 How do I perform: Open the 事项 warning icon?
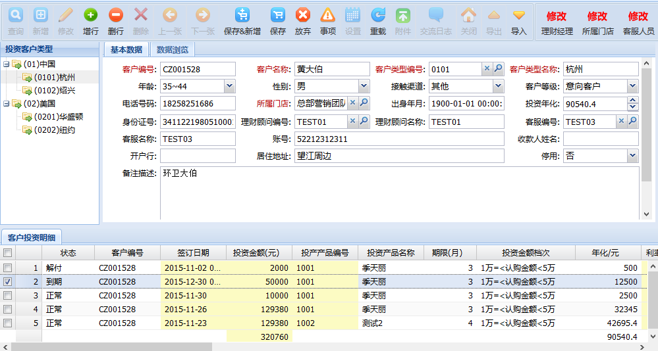[328, 16]
